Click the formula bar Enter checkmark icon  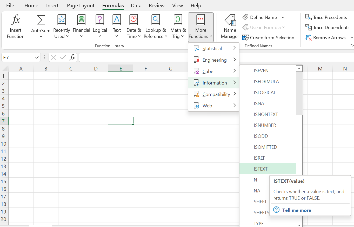63,57
